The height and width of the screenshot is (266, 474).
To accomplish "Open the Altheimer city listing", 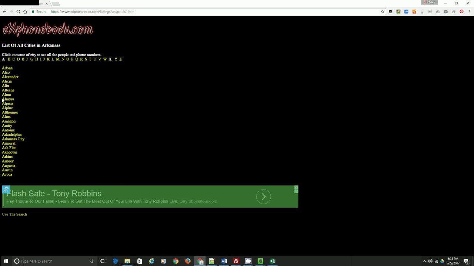I will 10,112.
